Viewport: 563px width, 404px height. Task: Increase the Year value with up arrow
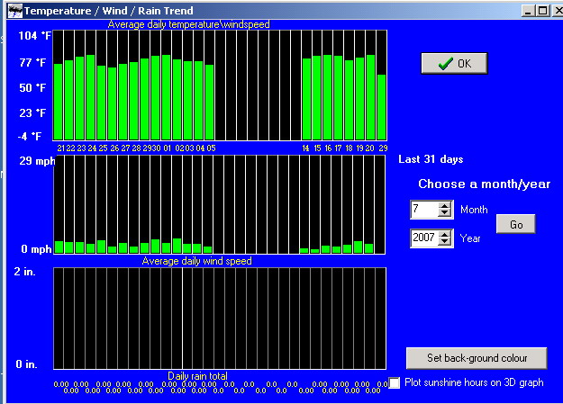coord(444,234)
